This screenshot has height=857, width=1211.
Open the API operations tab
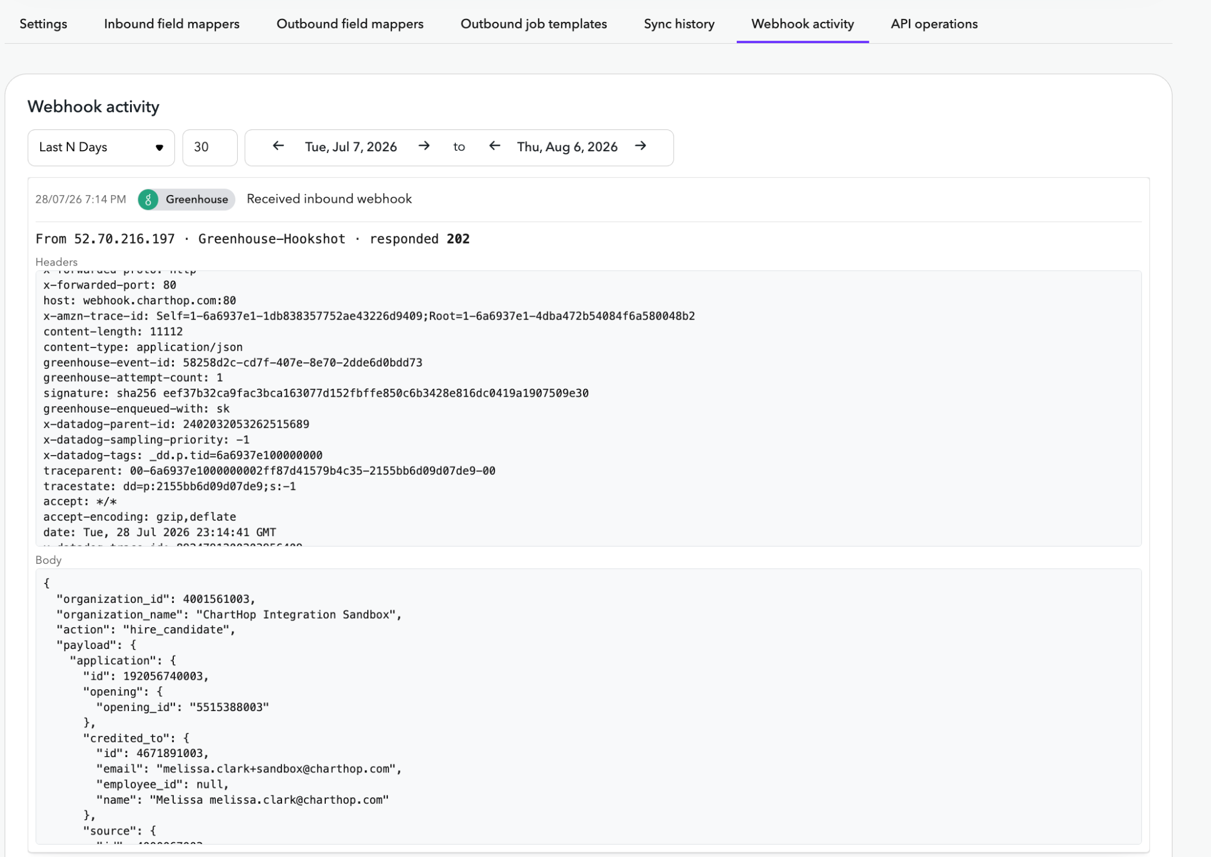934,24
